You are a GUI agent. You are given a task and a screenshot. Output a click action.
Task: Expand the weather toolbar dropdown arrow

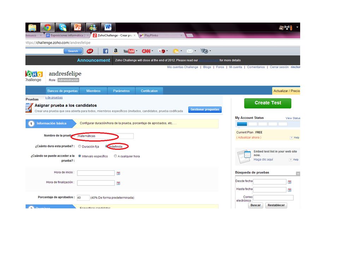click(x=181, y=51)
